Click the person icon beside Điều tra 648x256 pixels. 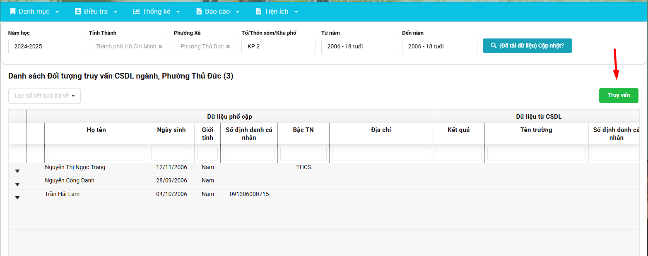tap(78, 11)
